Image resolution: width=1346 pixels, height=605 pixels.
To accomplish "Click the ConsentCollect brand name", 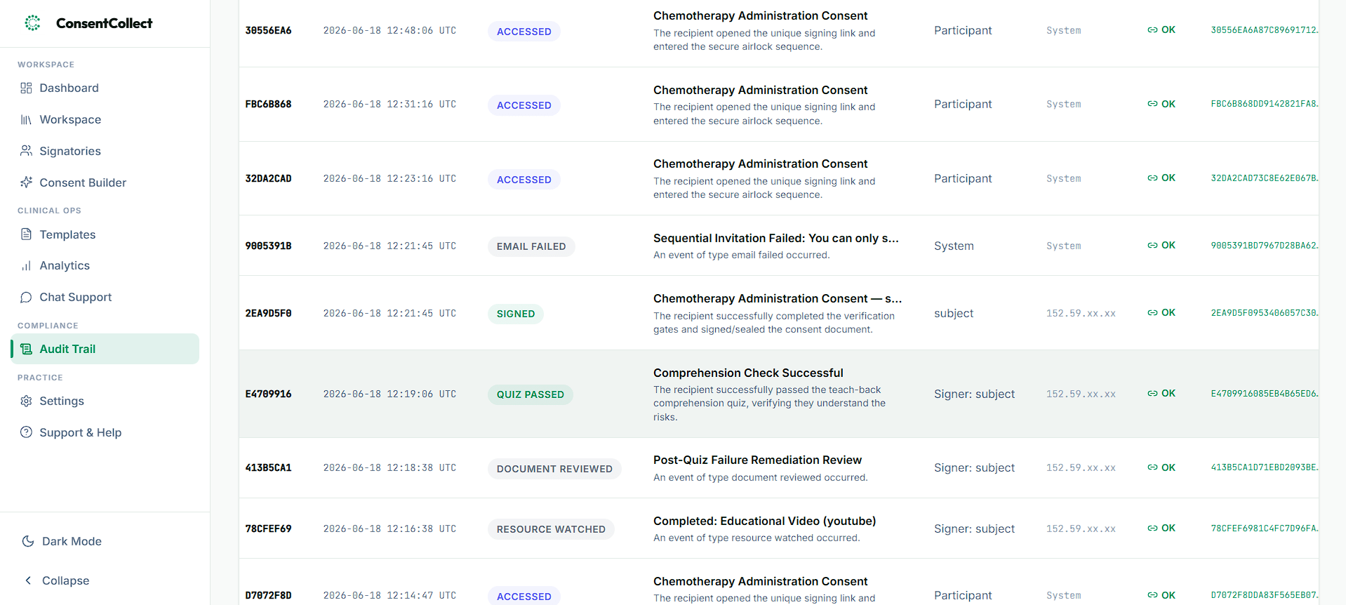I will (x=104, y=23).
